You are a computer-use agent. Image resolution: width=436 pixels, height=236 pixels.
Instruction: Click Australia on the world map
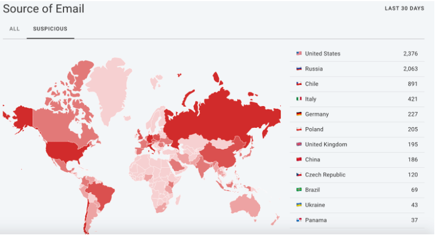(245, 206)
